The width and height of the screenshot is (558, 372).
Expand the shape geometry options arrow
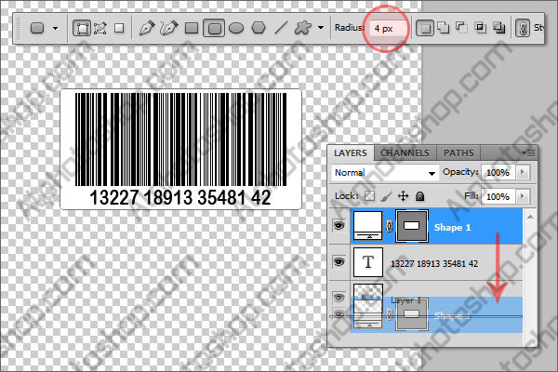(x=321, y=27)
